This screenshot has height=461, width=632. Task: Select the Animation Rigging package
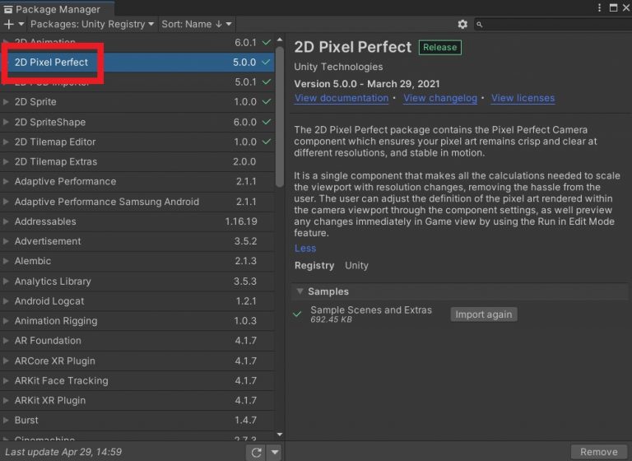137,321
